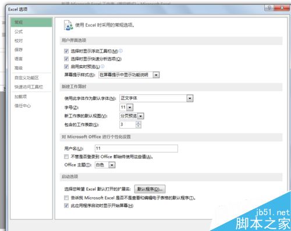Go to the 高级 category

tap(31, 68)
